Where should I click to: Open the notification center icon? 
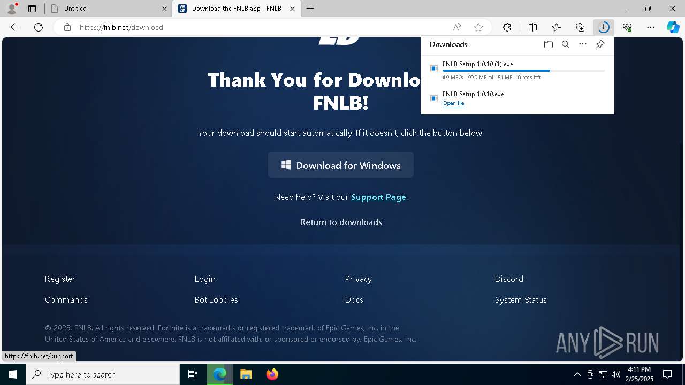click(667, 374)
